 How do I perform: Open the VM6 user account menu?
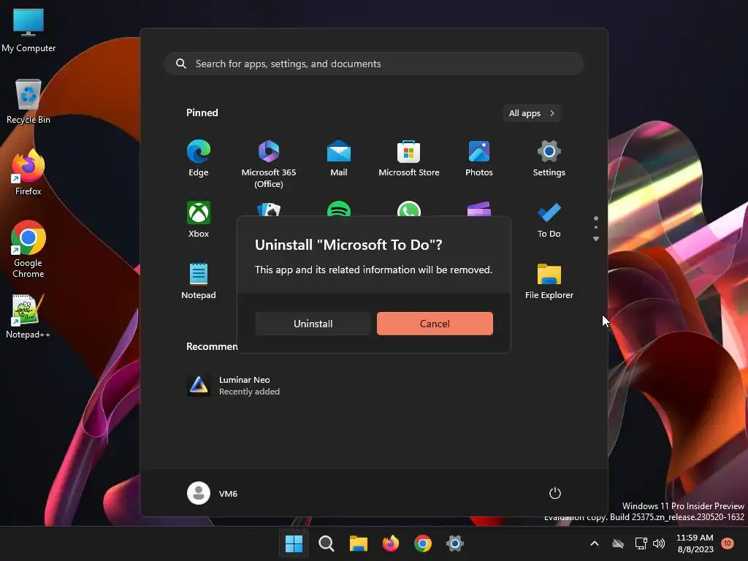(213, 493)
